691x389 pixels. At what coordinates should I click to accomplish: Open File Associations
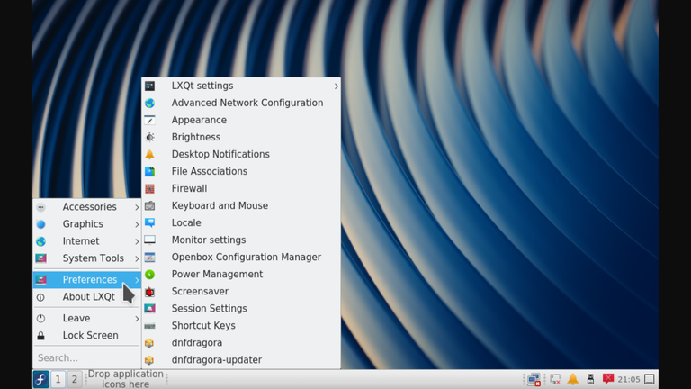pos(241,172)
